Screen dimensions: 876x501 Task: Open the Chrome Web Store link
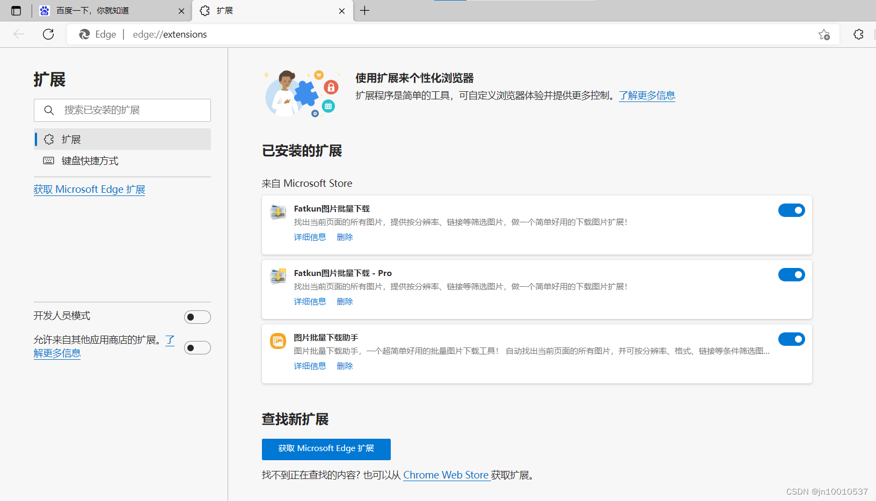[446, 475]
